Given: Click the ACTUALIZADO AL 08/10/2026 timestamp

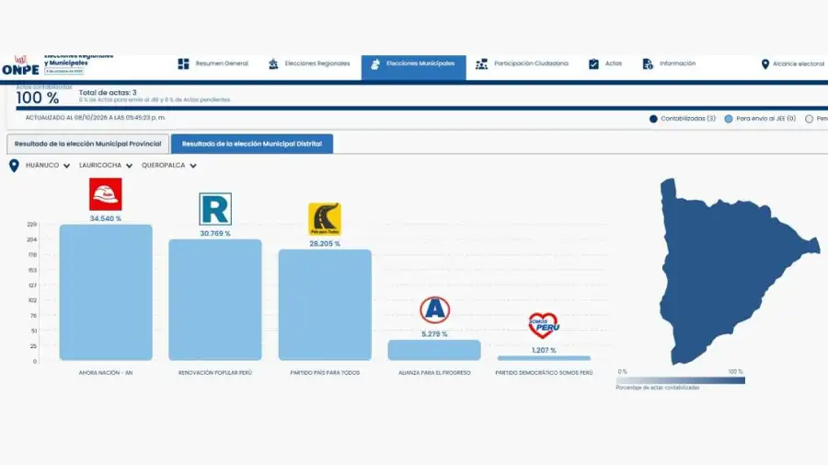Looking at the screenshot, I should coord(95,117).
